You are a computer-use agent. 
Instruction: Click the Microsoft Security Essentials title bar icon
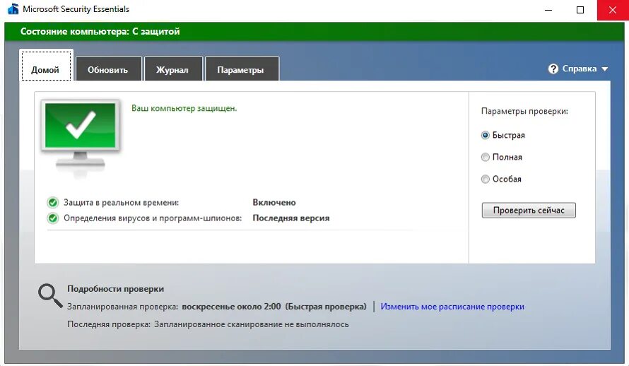(13, 8)
